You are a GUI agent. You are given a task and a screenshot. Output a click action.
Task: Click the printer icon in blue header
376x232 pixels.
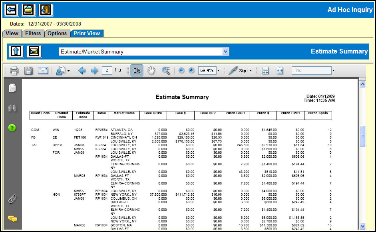(x=28, y=10)
